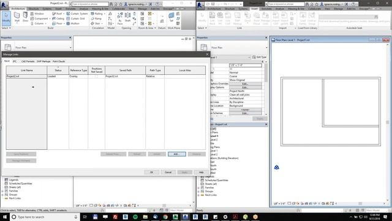Image resolution: width=392 pixels, height=221 pixels.
Task: Choose the Curtain System tool
Action: coord(77,14)
